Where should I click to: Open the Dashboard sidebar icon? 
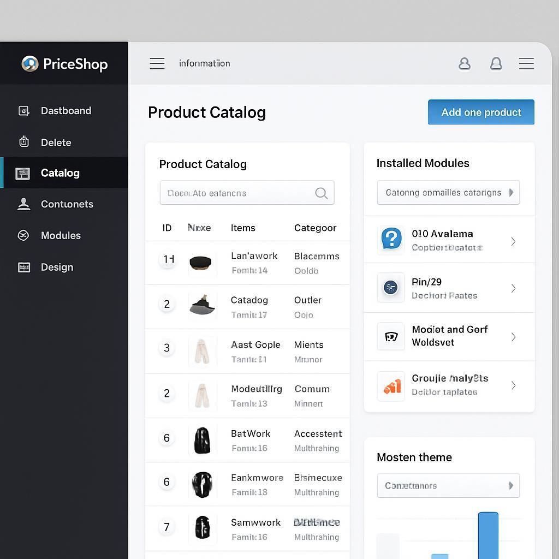[x=24, y=111]
